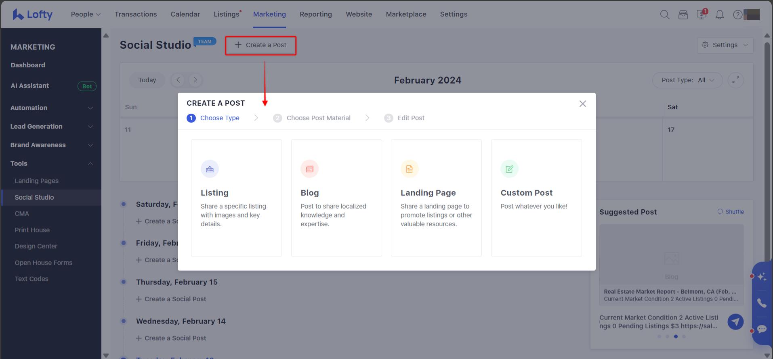Screen dimensions: 773x359
Task: Open the screen notification icon with badge
Action: point(702,14)
